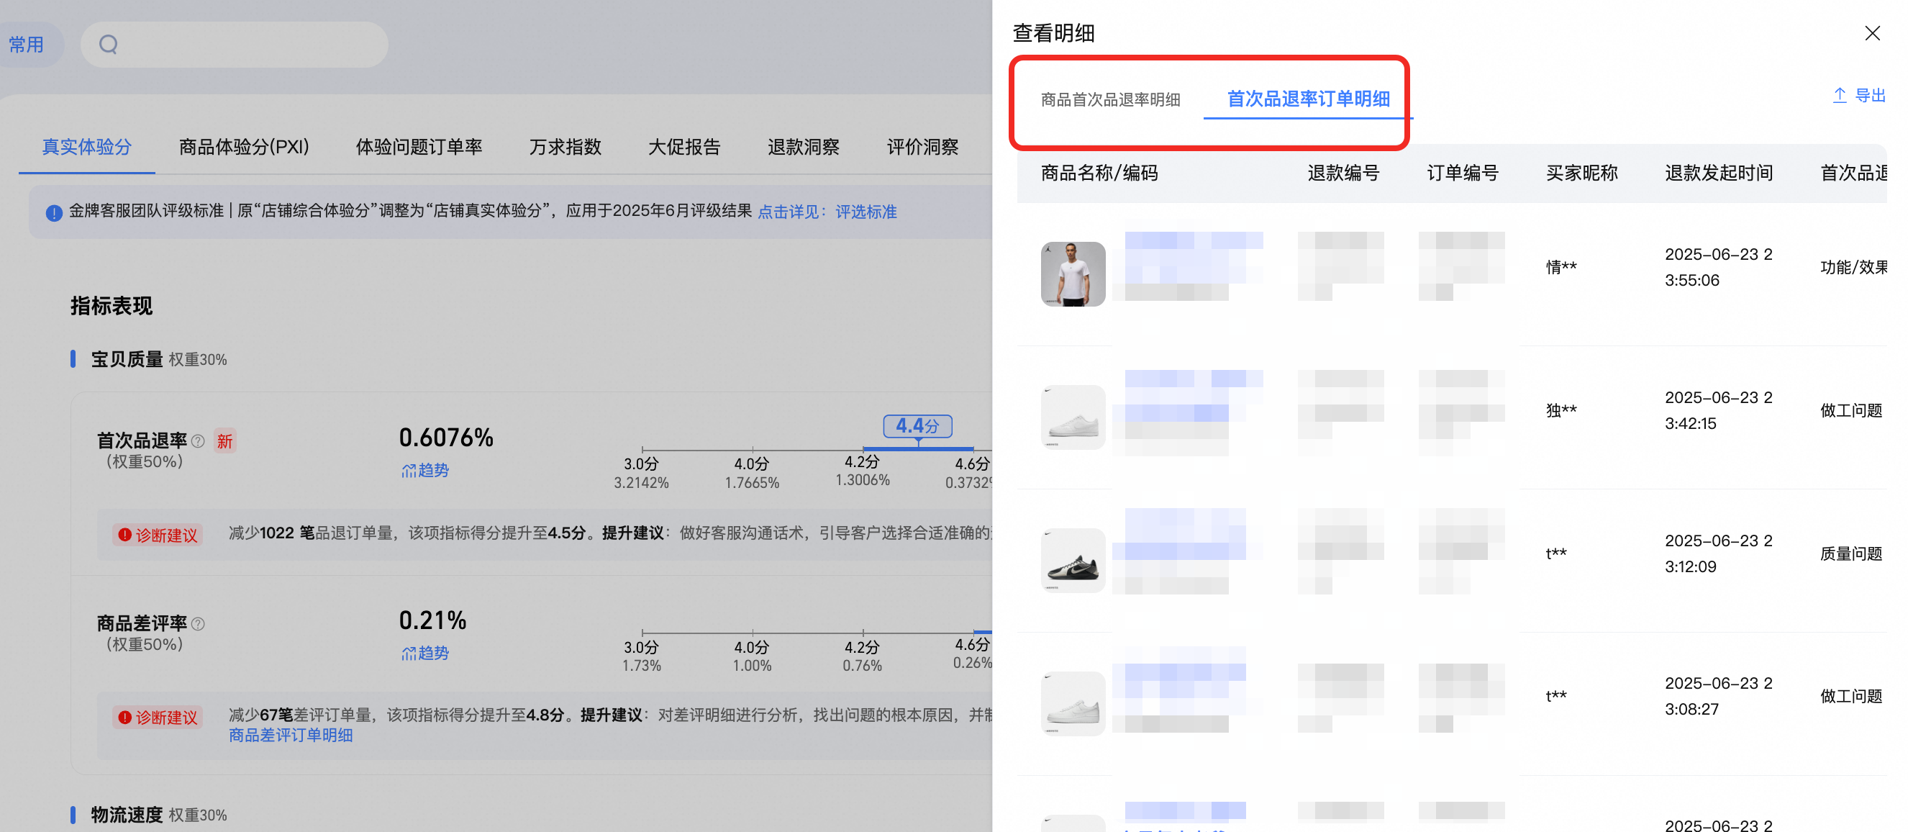This screenshot has width=1908, height=832.
Task: Click the 0.21% 商品差评率 value
Action: 432,620
